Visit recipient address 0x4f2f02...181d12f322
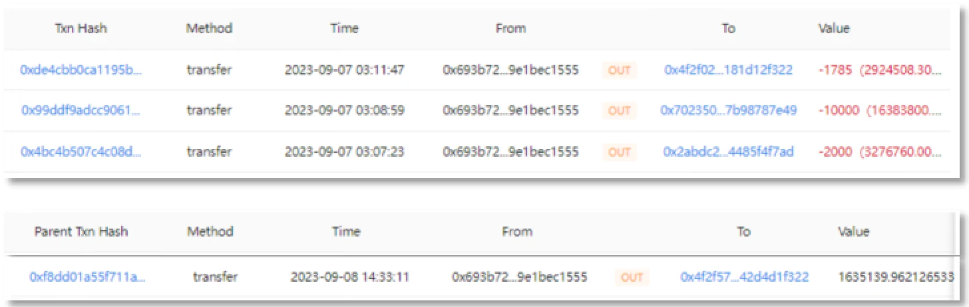This screenshot has height=307, width=969. tap(728, 70)
